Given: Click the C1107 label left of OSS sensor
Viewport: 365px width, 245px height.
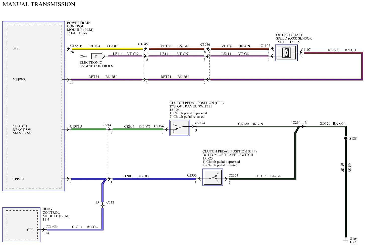Looking at the screenshot, I should pyautogui.click(x=265, y=46).
